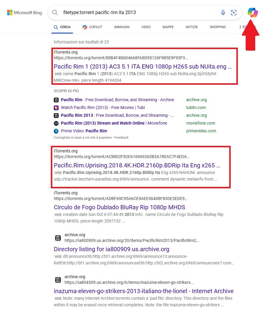Open Directory listing for ia800909.us.archive.org
The width and height of the screenshot is (260, 309).
[x=111, y=249]
